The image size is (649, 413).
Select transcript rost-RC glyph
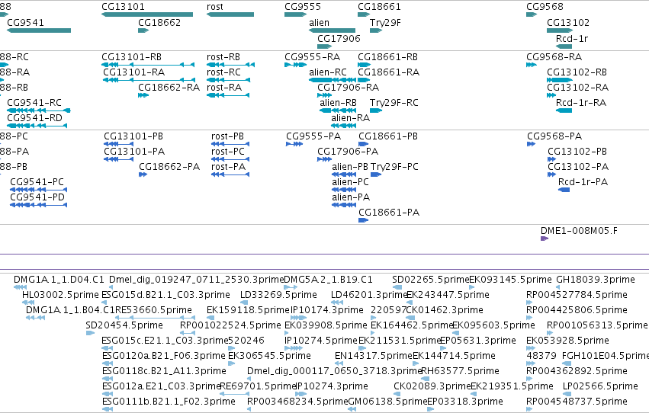click(228, 80)
